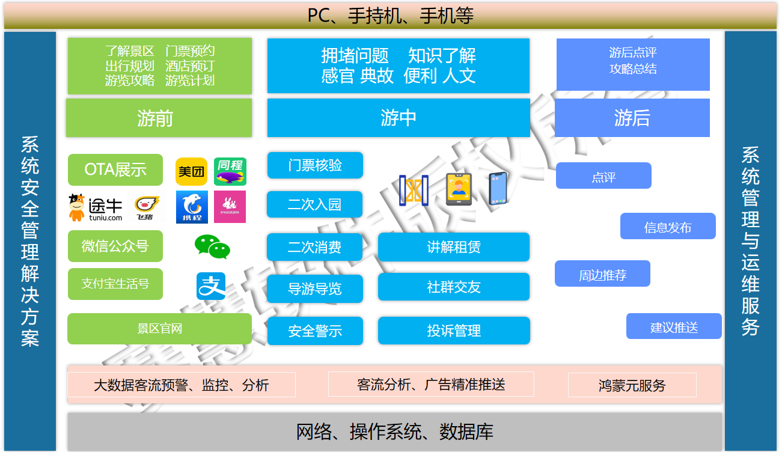Click the WeChat green chat icon
Viewport: 782px width, 452px height.
pyautogui.click(x=212, y=247)
